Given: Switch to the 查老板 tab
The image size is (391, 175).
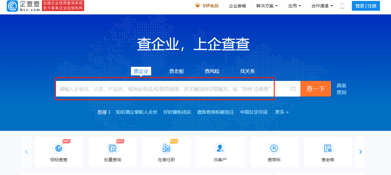Looking at the screenshot, I should click(x=177, y=71).
